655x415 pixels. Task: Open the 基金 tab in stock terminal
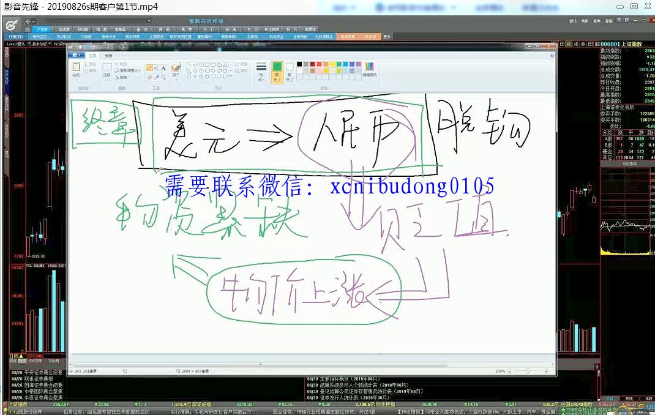(142, 29)
